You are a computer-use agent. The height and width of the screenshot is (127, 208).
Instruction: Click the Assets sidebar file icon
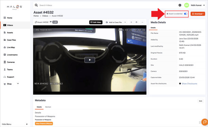tap(5, 32)
